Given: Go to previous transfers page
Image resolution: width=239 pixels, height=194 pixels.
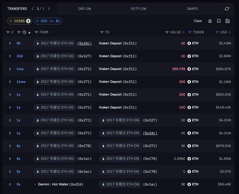Looking at the screenshot, I should (32, 9).
